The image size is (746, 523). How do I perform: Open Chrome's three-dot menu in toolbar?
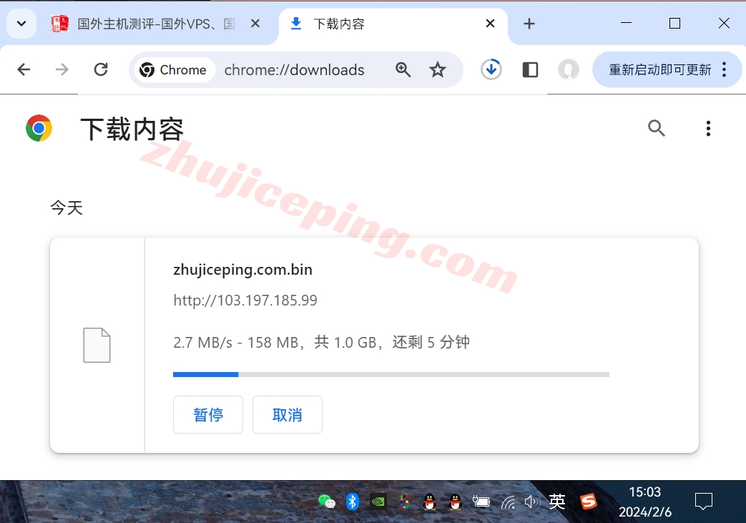[x=724, y=70]
